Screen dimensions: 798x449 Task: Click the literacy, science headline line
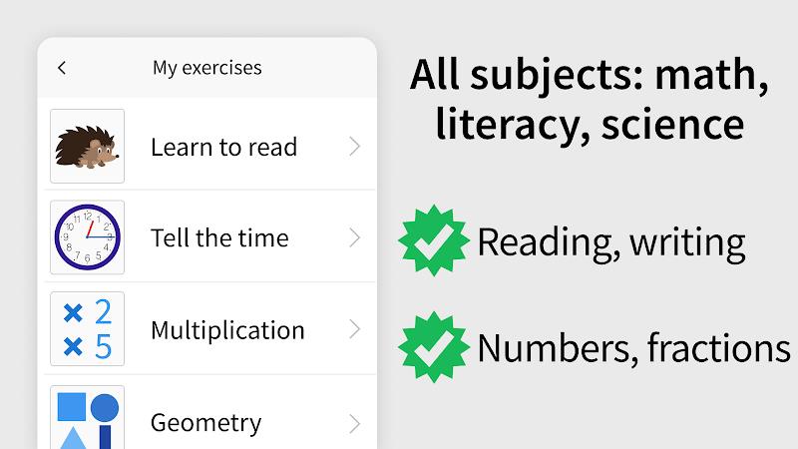590,124
